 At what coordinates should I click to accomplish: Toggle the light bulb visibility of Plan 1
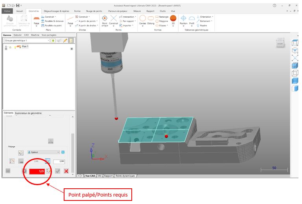[15, 47]
